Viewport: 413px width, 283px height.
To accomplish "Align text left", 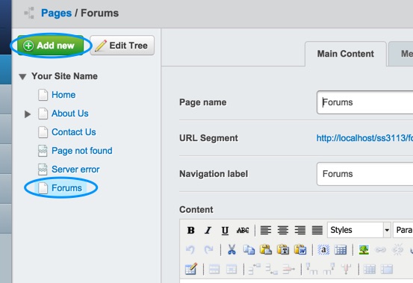I will (266, 230).
